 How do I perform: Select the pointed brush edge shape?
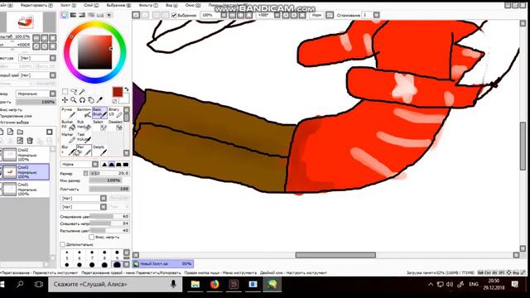click(x=104, y=165)
